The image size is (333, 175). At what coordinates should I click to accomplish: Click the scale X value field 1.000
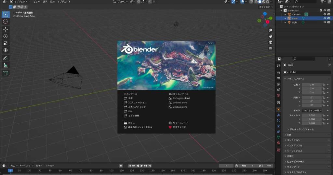312,115
